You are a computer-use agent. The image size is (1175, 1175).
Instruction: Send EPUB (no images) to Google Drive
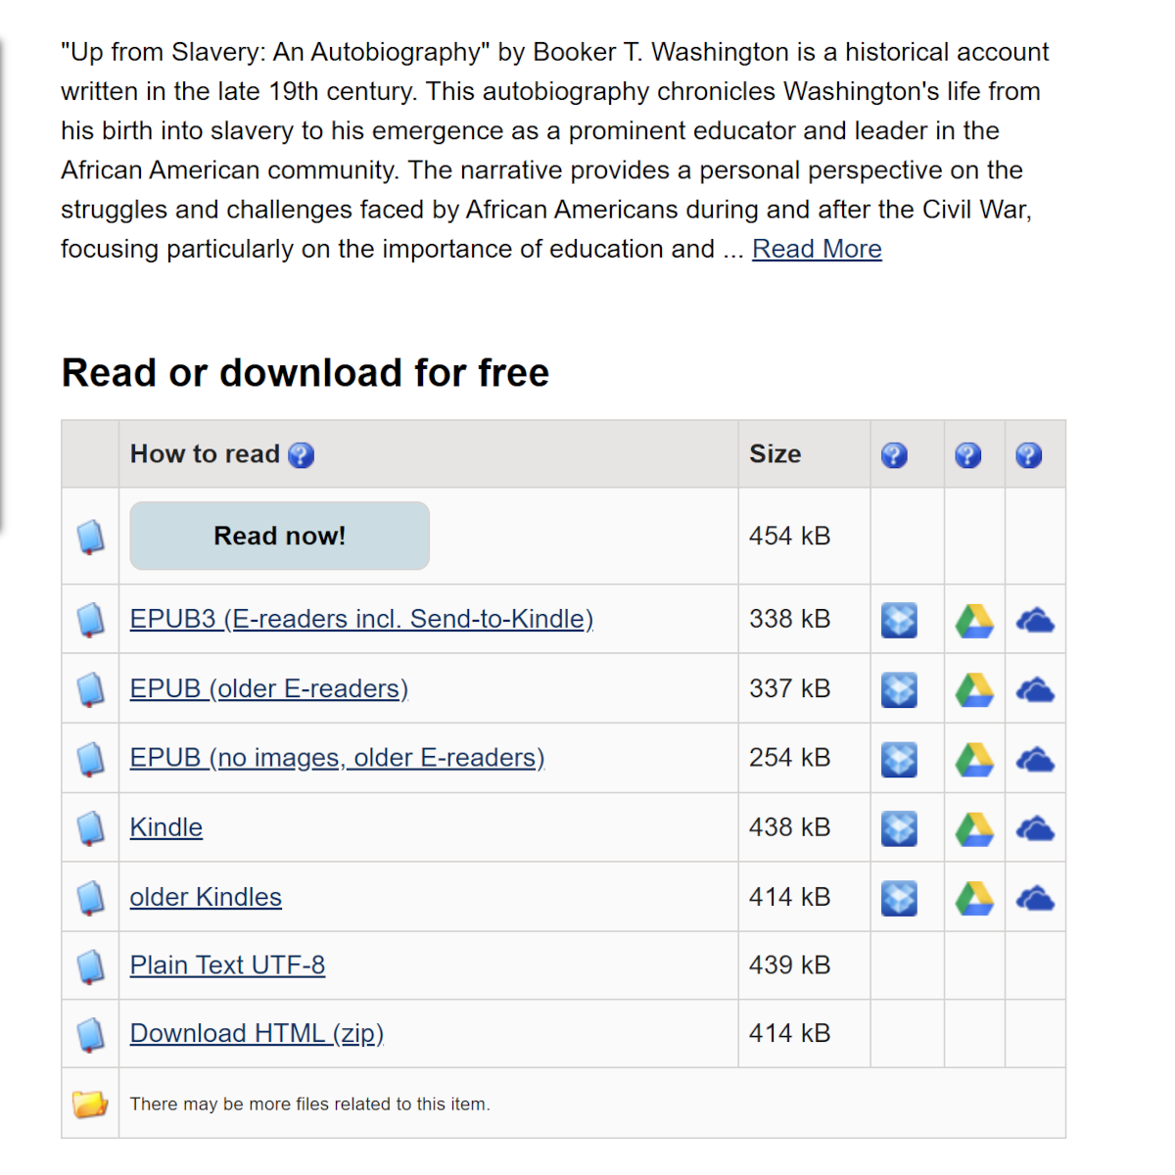point(974,760)
